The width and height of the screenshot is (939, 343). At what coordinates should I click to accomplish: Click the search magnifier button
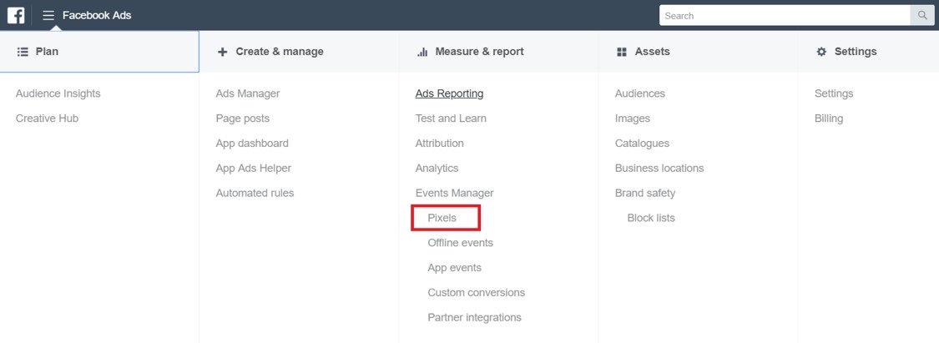coord(922,16)
